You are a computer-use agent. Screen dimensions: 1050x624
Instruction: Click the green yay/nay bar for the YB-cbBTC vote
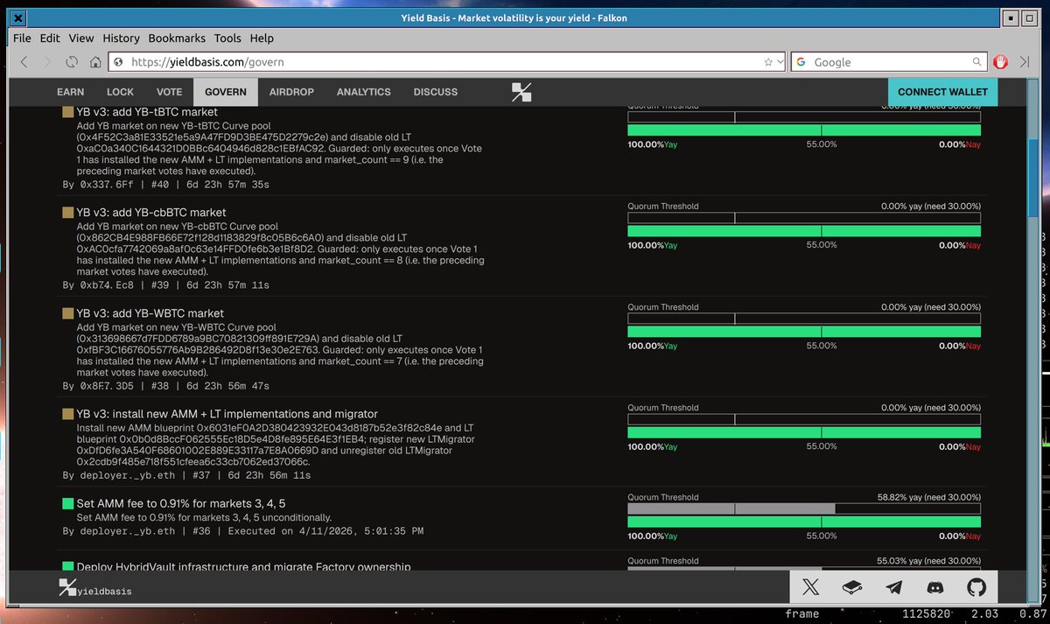pos(804,231)
